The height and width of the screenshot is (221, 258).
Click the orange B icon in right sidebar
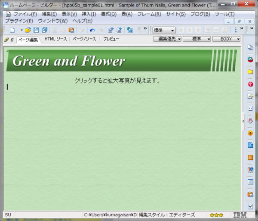click(250, 158)
